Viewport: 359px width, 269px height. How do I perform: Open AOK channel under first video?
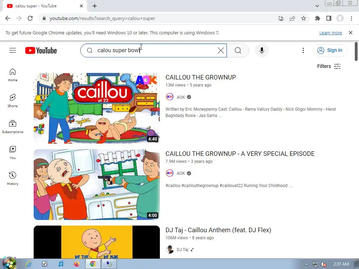coord(181,97)
